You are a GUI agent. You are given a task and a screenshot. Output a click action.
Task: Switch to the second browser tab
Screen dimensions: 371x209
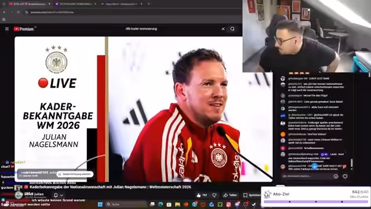click(x=75, y=4)
